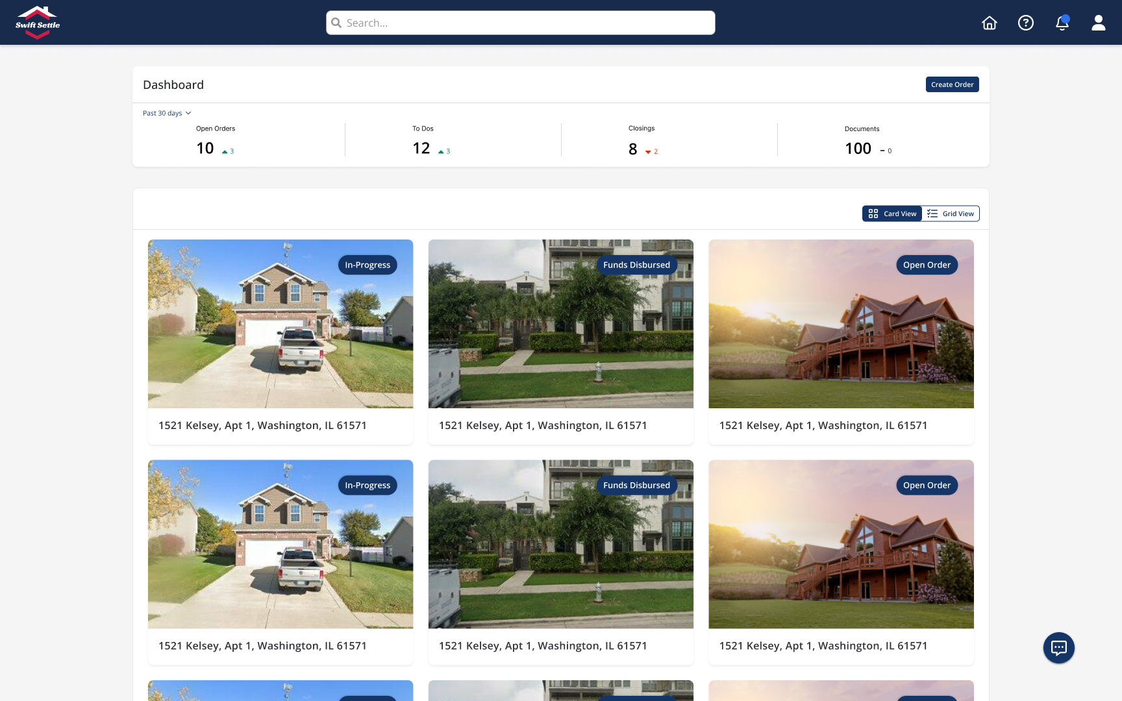The width and height of the screenshot is (1122, 701).
Task: Select address under second-row In-Progress card
Action: tap(262, 646)
